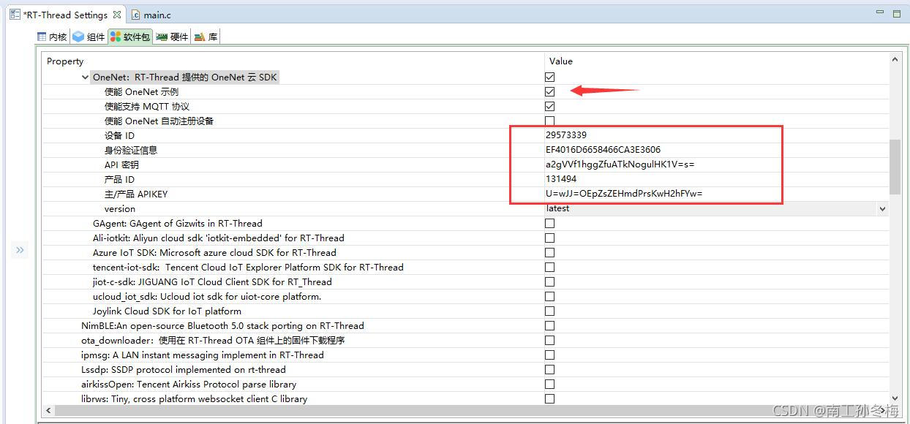Select the Azure IoT SDK row label
910x424 pixels.
[214, 252]
